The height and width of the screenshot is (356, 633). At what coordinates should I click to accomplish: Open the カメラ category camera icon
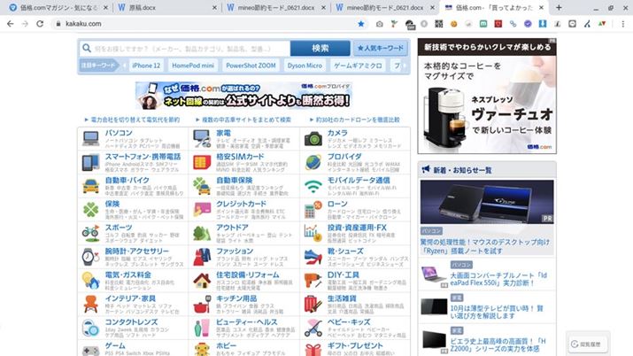click(313, 138)
